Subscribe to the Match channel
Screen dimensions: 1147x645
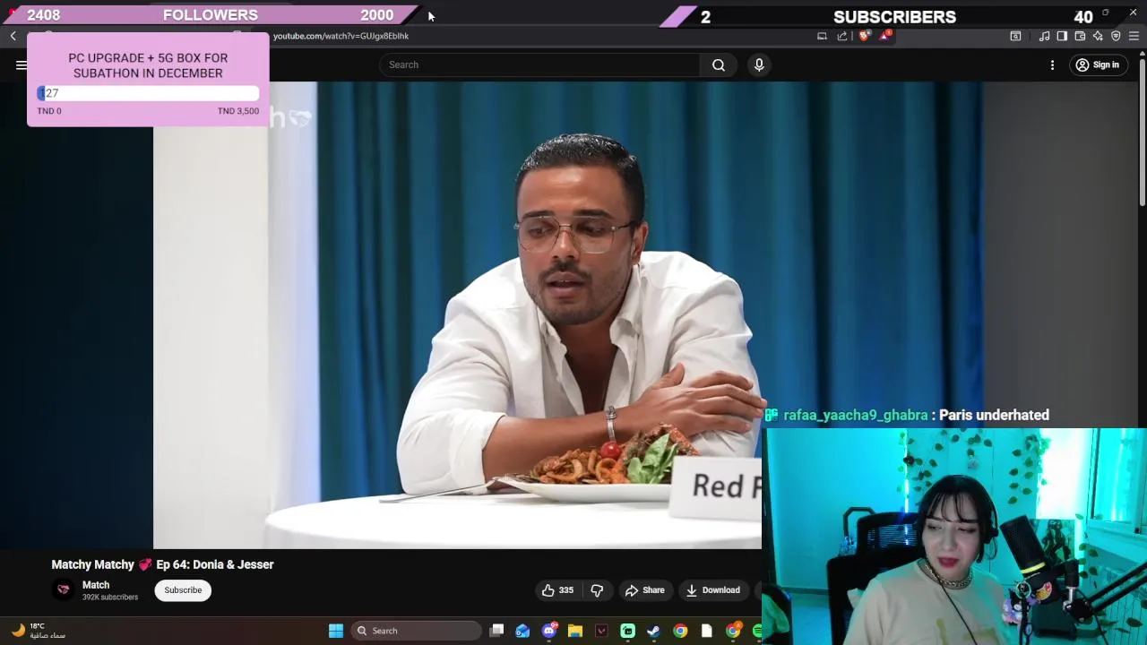(183, 590)
